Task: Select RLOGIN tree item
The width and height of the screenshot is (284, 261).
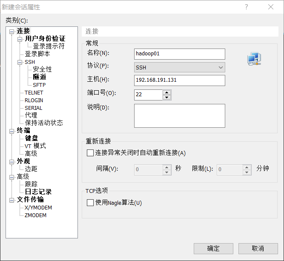Action: click(x=34, y=100)
